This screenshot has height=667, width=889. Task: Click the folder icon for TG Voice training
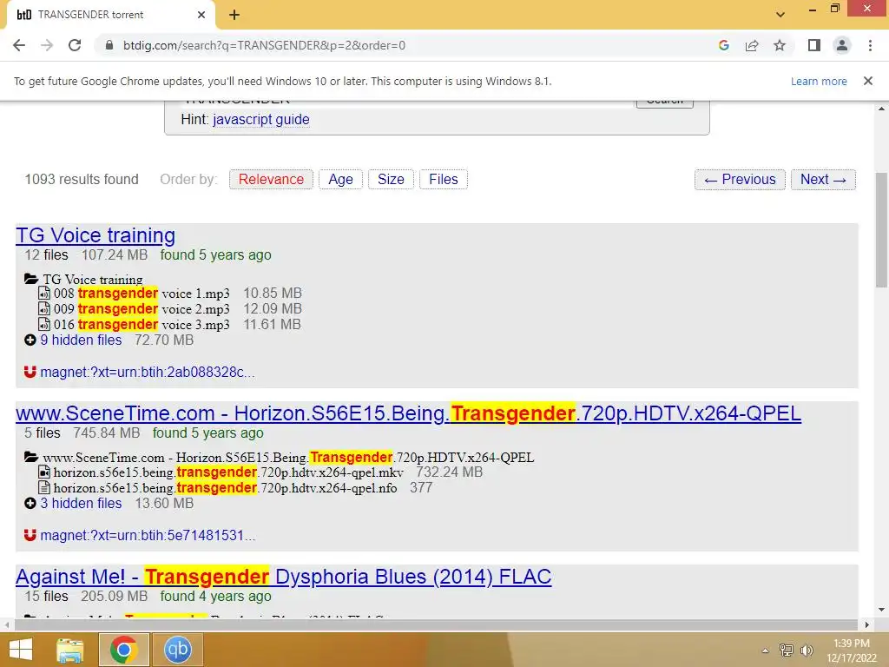(x=31, y=279)
